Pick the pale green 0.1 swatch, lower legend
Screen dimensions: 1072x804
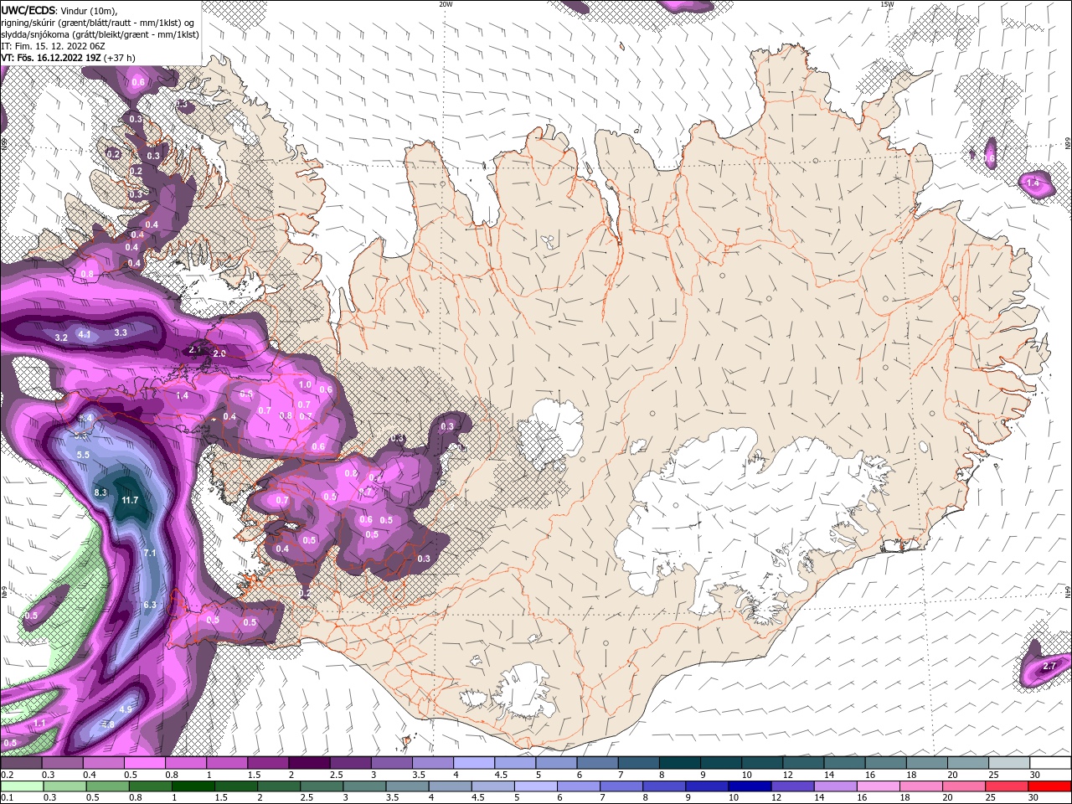(x=21, y=786)
